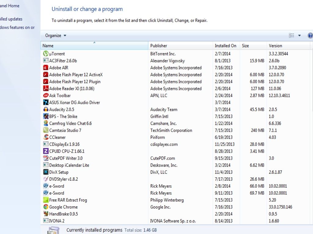
Task: Click the Camfrog Video Chat icon
Action: tap(46, 123)
